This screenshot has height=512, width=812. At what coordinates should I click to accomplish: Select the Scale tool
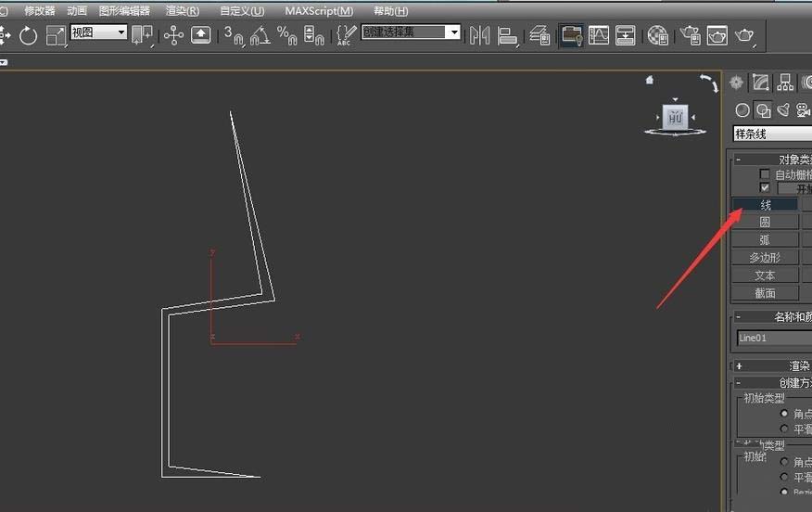pos(56,36)
